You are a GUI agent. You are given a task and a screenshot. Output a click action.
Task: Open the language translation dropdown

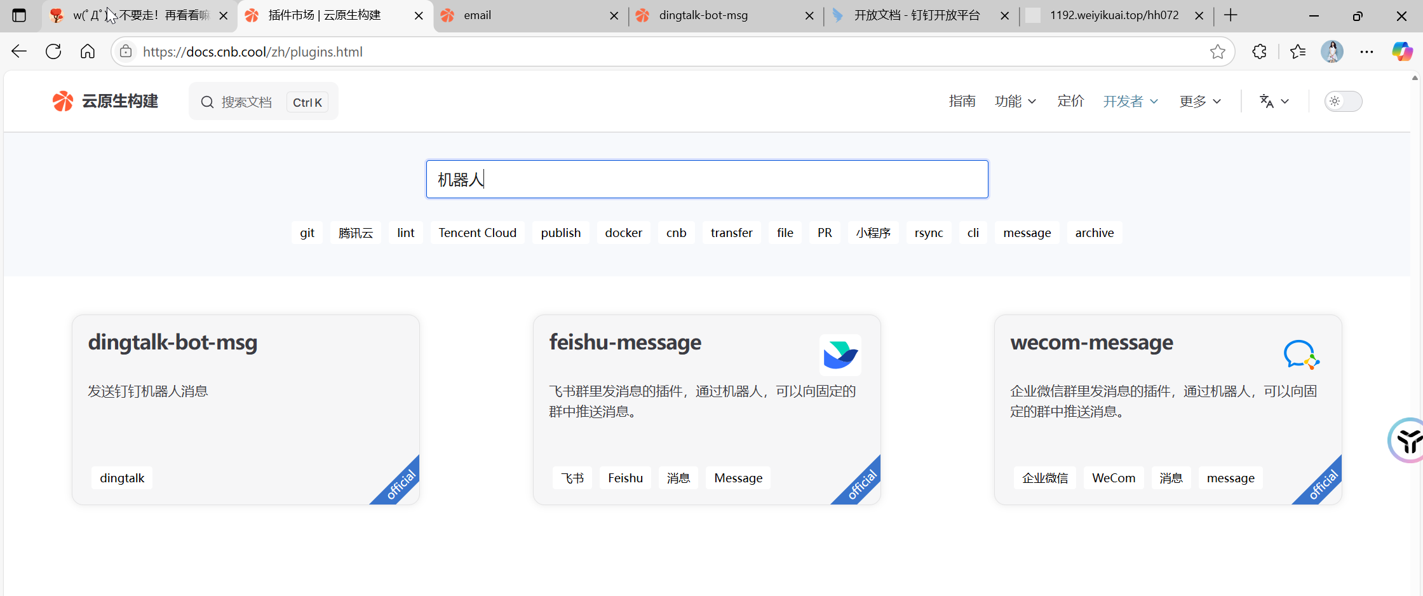[1274, 101]
